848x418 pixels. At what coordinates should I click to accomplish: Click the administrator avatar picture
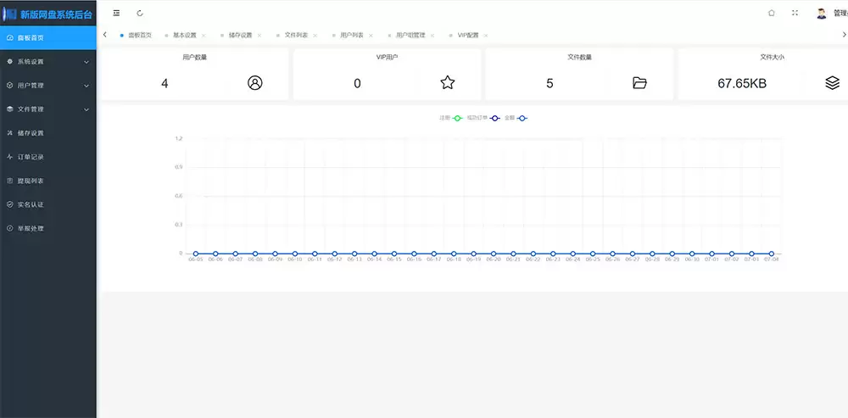[821, 13]
